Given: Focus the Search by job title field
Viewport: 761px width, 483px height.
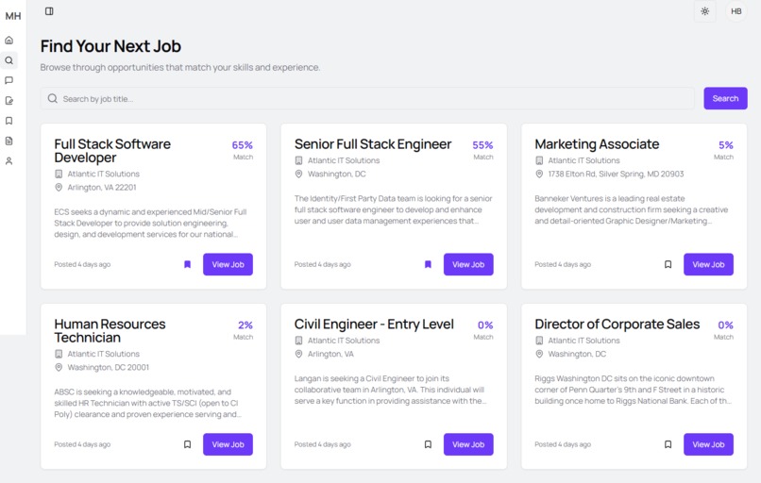Looking at the screenshot, I should 367,98.
